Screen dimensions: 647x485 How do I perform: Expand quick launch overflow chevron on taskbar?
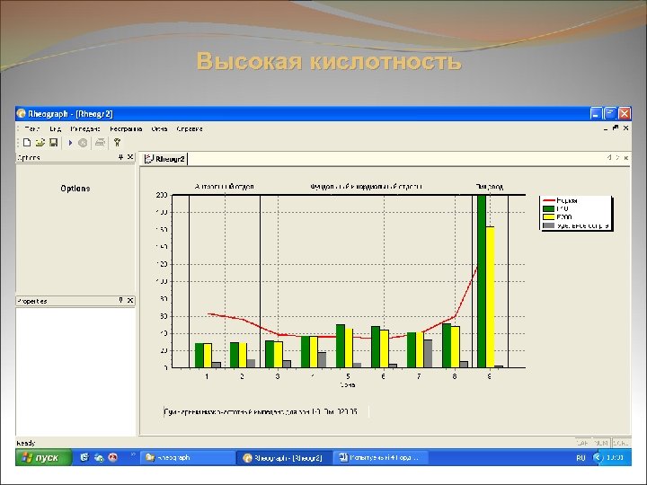tap(133, 454)
